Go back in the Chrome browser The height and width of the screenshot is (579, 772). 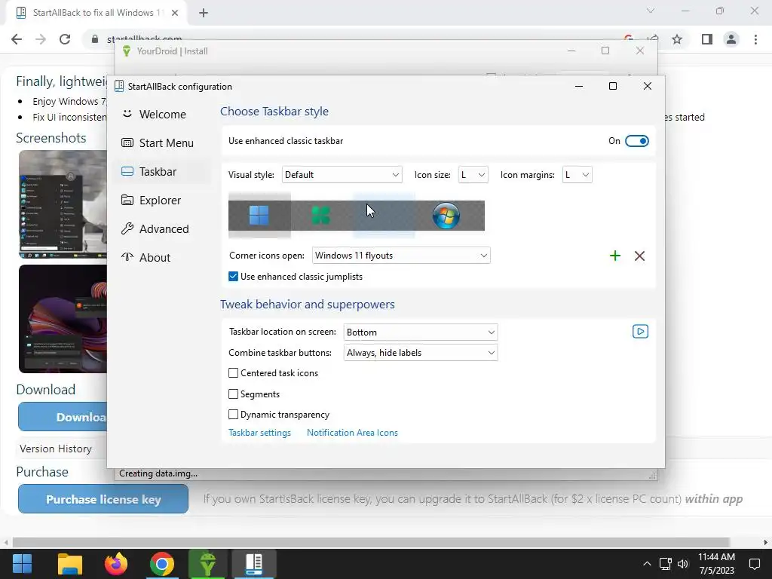coord(17,39)
